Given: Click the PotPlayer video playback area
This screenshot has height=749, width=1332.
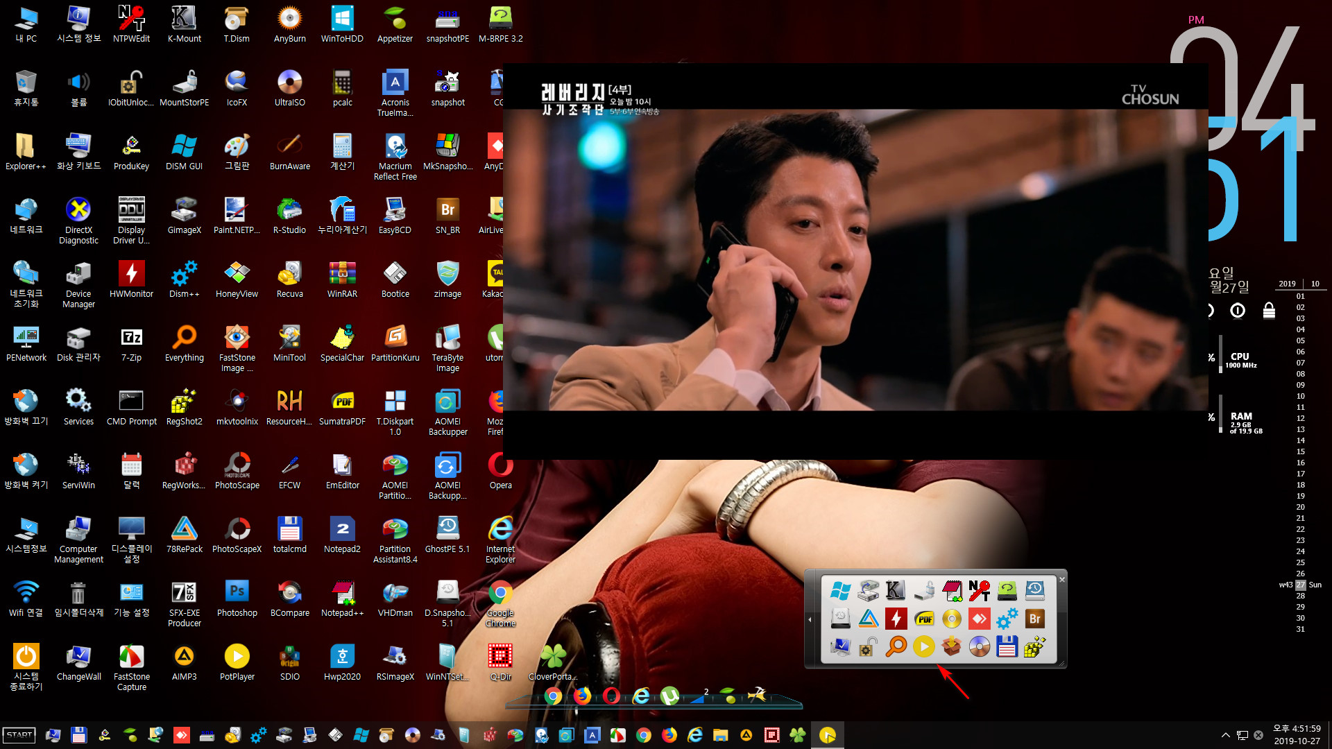Looking at the screenshot, I should point(855,260).
